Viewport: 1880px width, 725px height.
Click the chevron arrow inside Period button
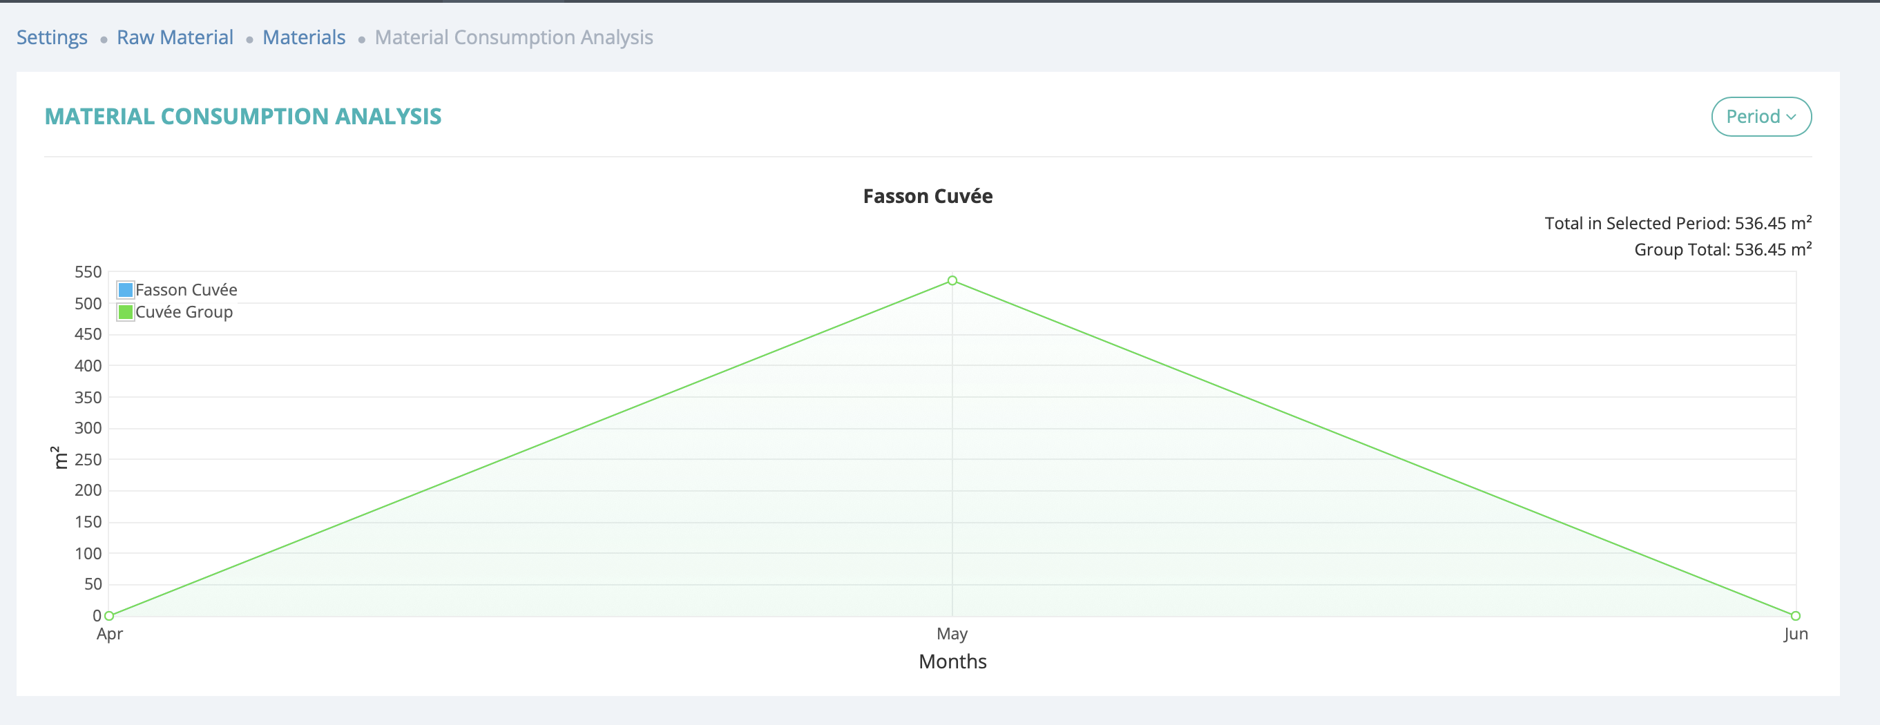(1792, 117)
